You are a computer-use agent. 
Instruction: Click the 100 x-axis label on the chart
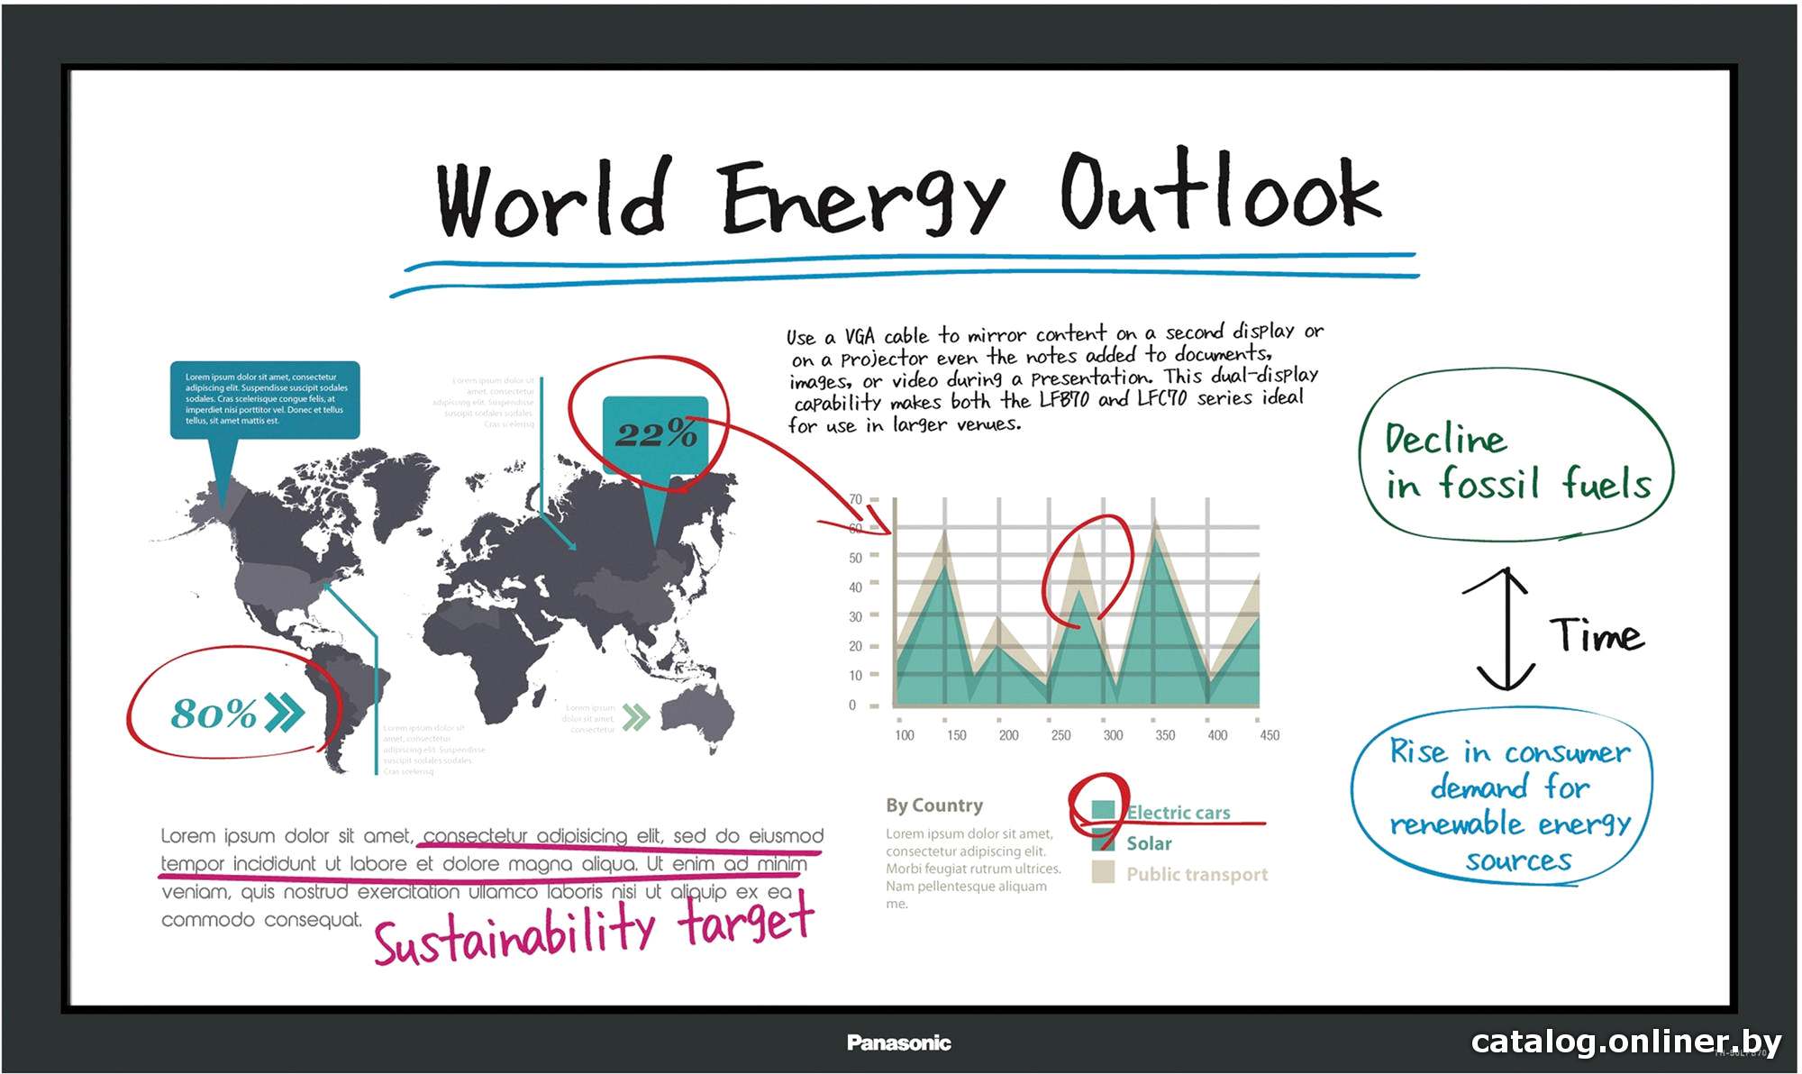tap(905, 735)
